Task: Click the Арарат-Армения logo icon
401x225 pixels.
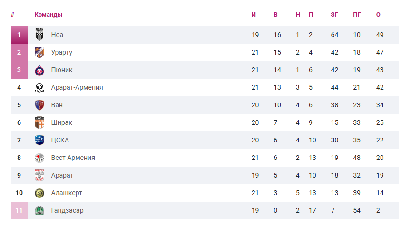Action: point(39,87)
